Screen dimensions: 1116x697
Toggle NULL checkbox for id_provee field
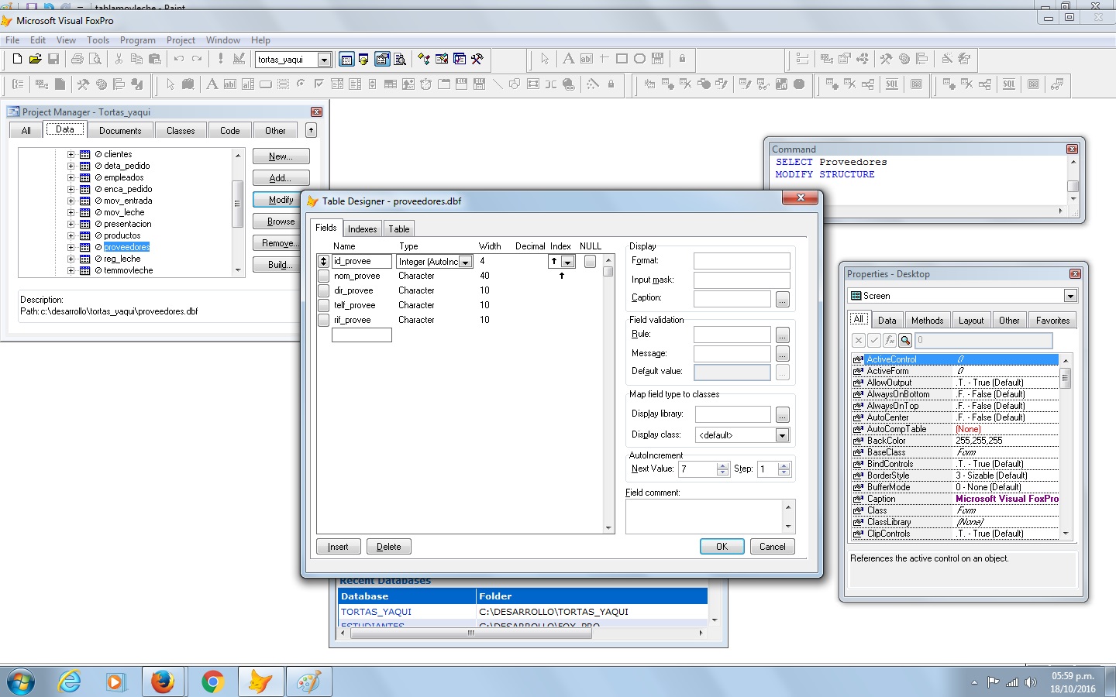pyautogui.click(x=590, y=262)
